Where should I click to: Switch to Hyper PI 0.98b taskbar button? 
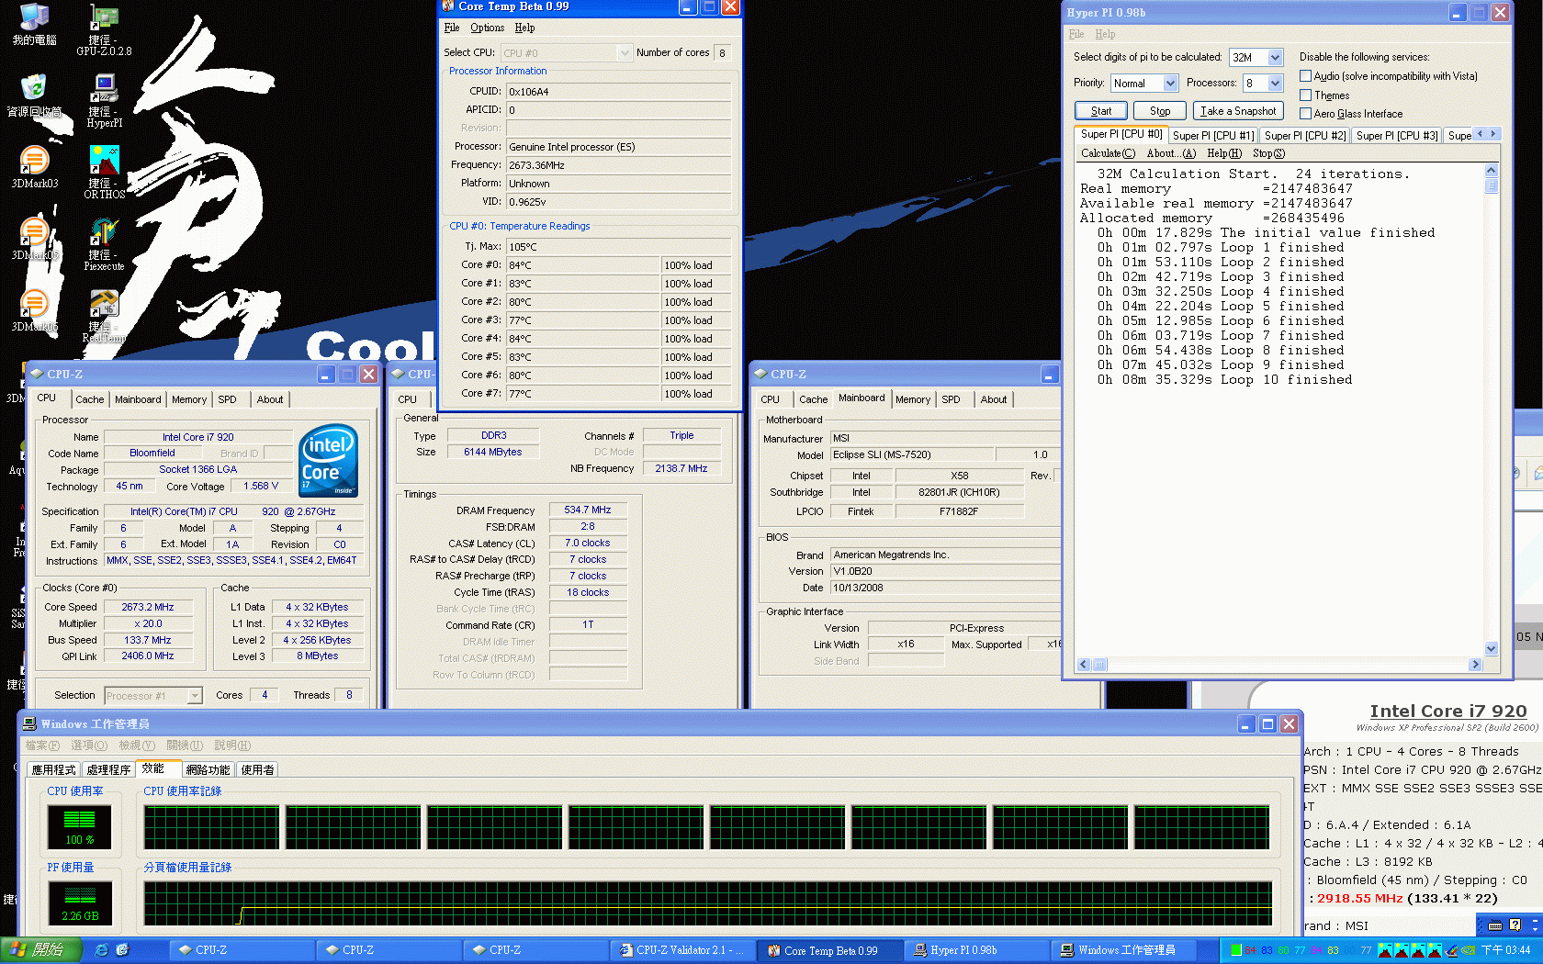coord(976,950)
